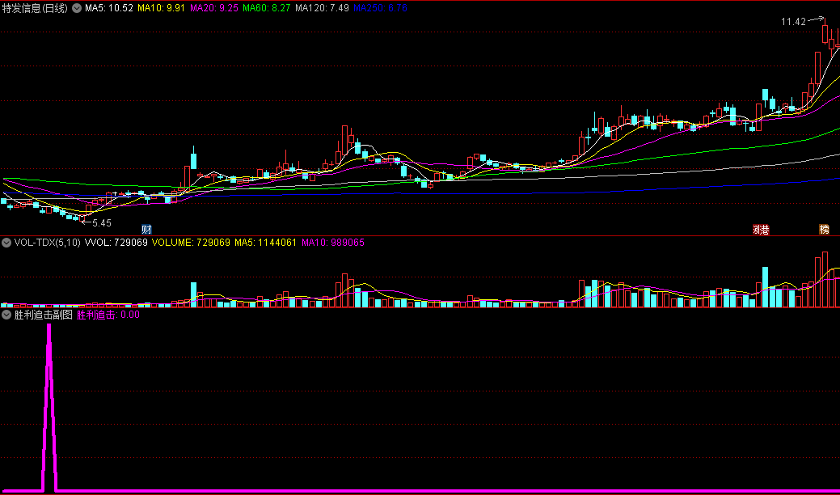This screenshot has height=495, width=840.
Task: Click the 5.45 low price label
Action: tap(102, 223)
